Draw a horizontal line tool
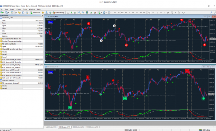 coord(161,12)
